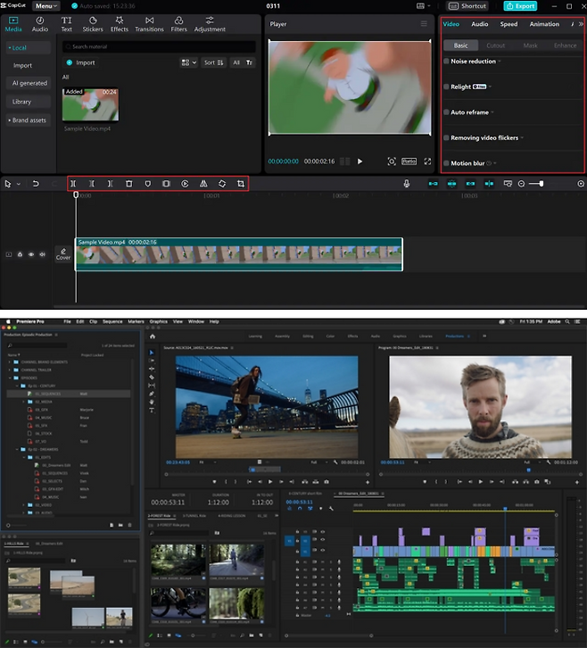
Task: Open the Sort dropdown in media panel
Action: [213, 62]
